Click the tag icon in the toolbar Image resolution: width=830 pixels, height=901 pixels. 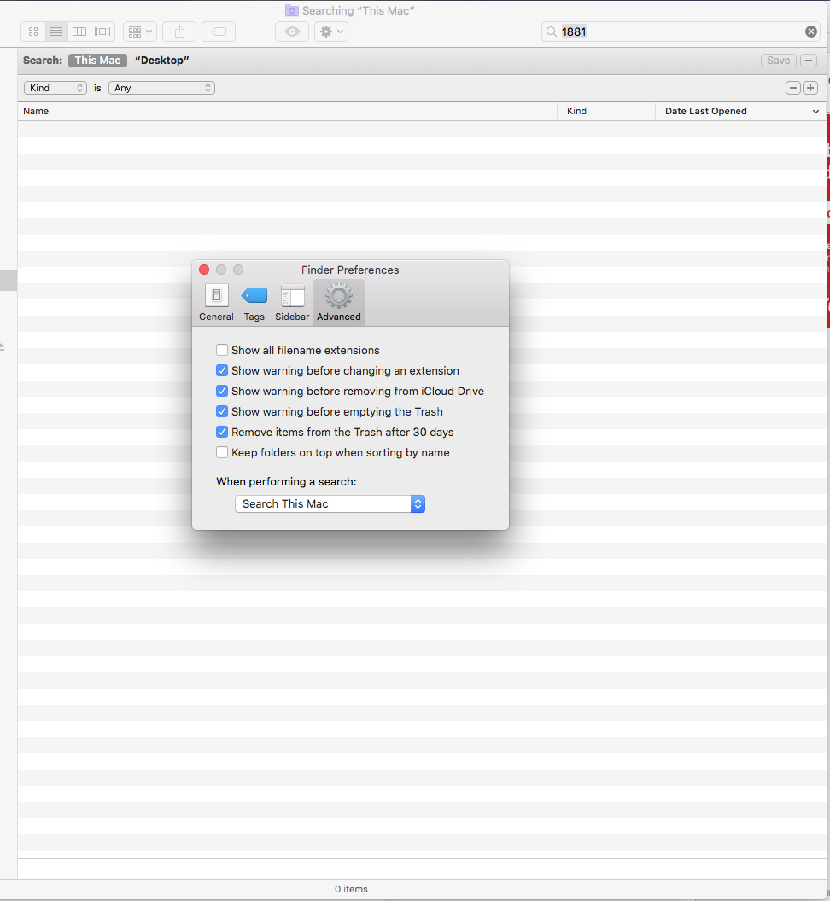pos(218,32)
